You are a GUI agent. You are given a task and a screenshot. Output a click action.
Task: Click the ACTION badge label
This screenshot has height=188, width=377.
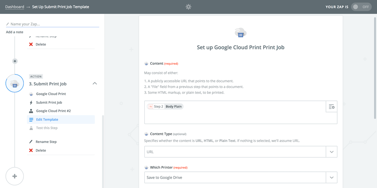click(x=36, y=76)
